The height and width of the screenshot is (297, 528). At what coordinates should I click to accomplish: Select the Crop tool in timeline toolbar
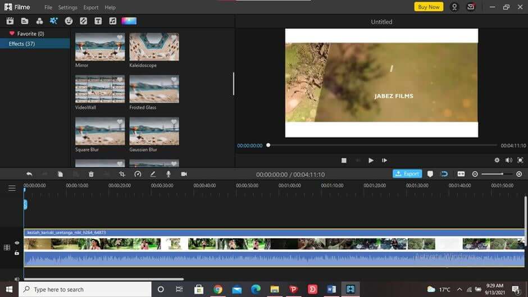coord(122,174)
